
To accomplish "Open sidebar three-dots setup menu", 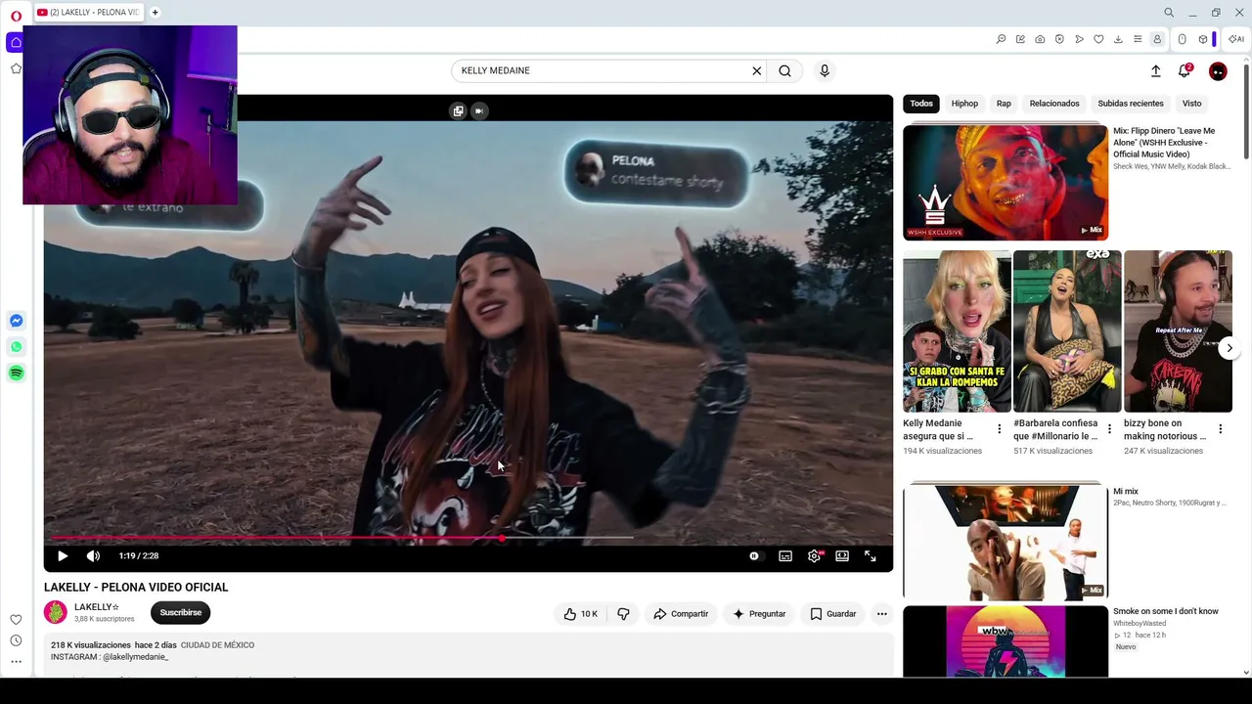I will click(x=16, y=662).
